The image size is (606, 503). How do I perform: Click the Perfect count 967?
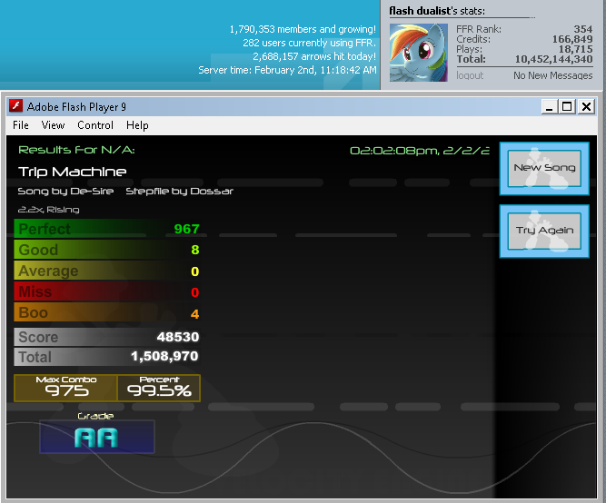tap(186, 229)
